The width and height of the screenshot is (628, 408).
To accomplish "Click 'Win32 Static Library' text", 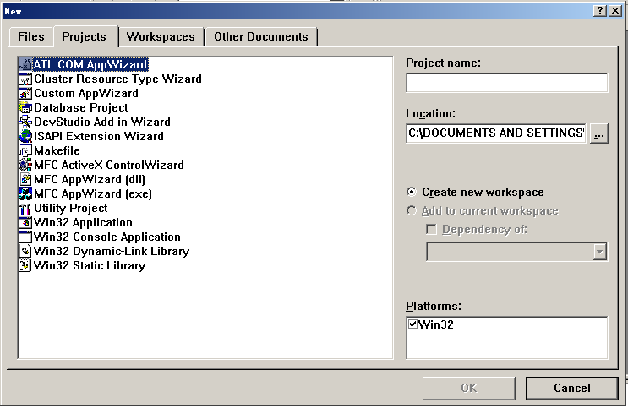I will point(90,266).
